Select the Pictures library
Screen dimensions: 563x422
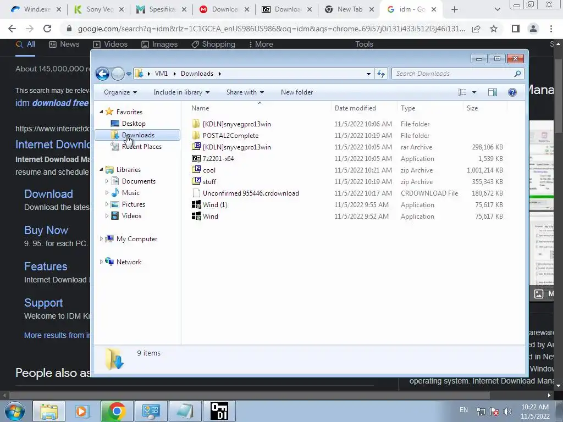point(133,204)
